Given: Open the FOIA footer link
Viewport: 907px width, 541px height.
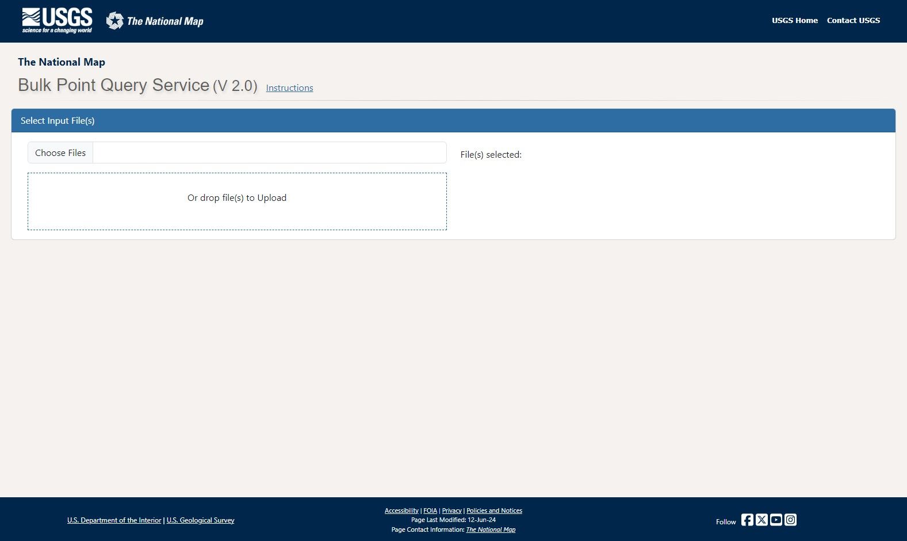Looking at the screenshot, I should pos(430,510).
